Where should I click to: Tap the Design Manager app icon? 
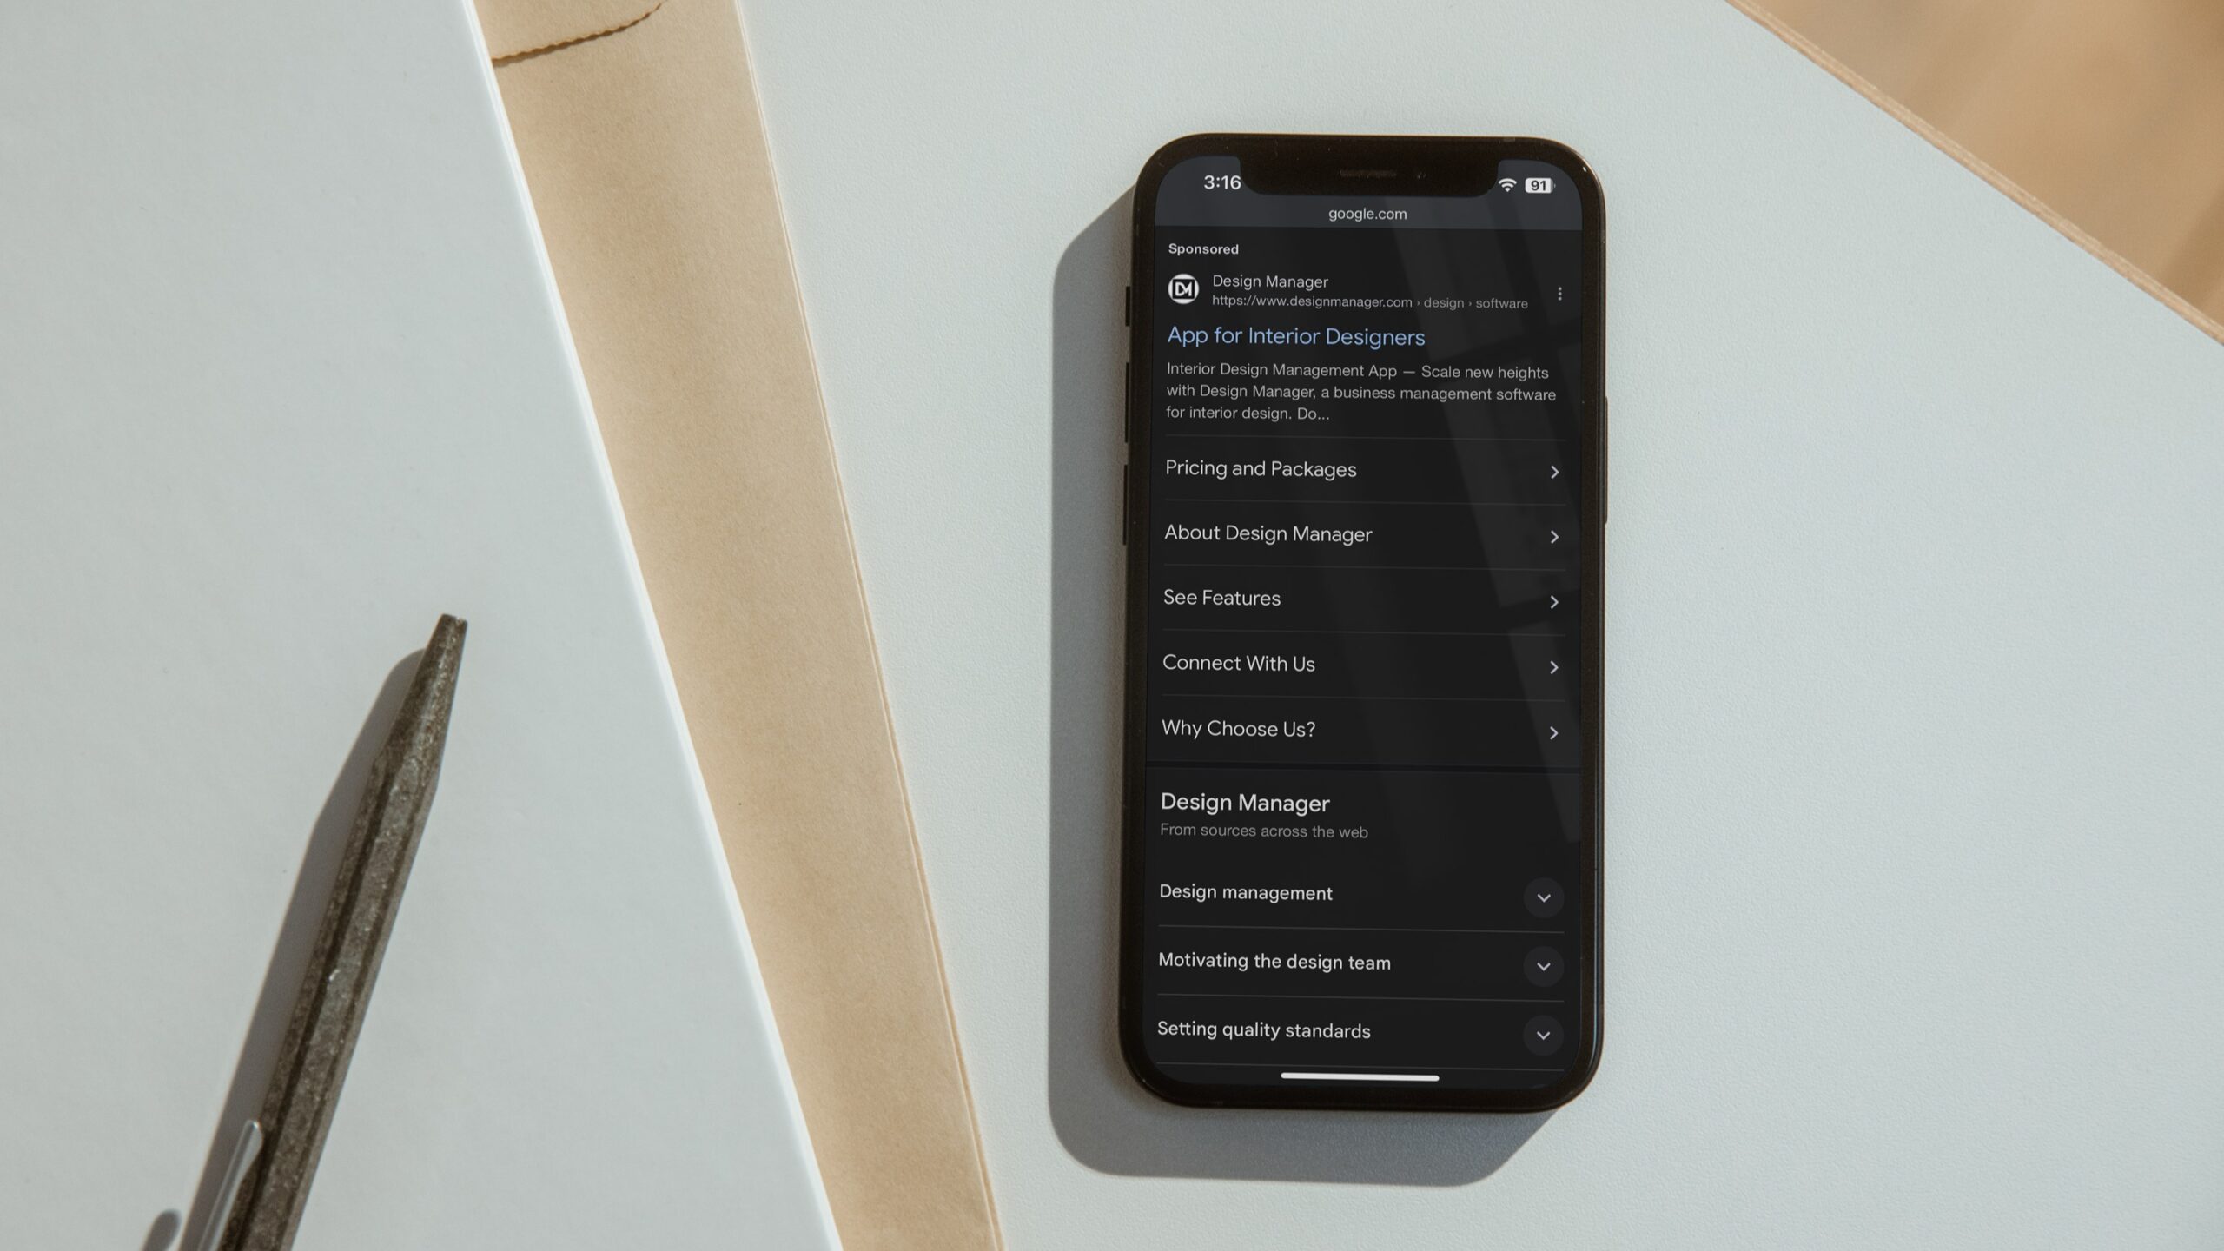tap(1184, 290)
